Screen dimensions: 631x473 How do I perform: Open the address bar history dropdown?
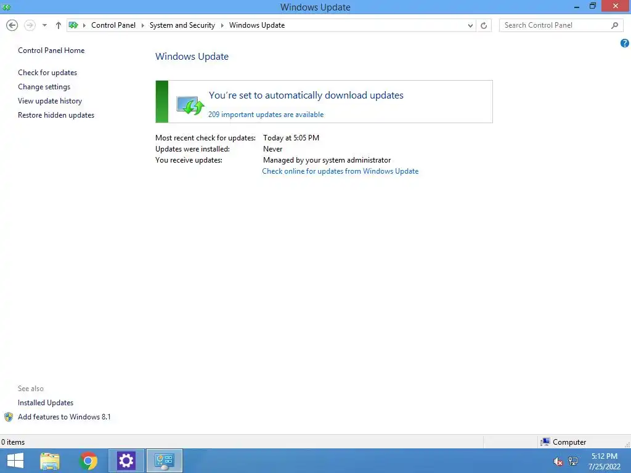470,25
